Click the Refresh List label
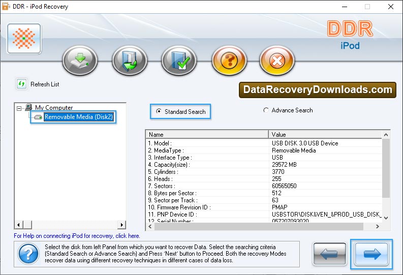The height and width of the screenshot is (275, 403). point(45,84)
